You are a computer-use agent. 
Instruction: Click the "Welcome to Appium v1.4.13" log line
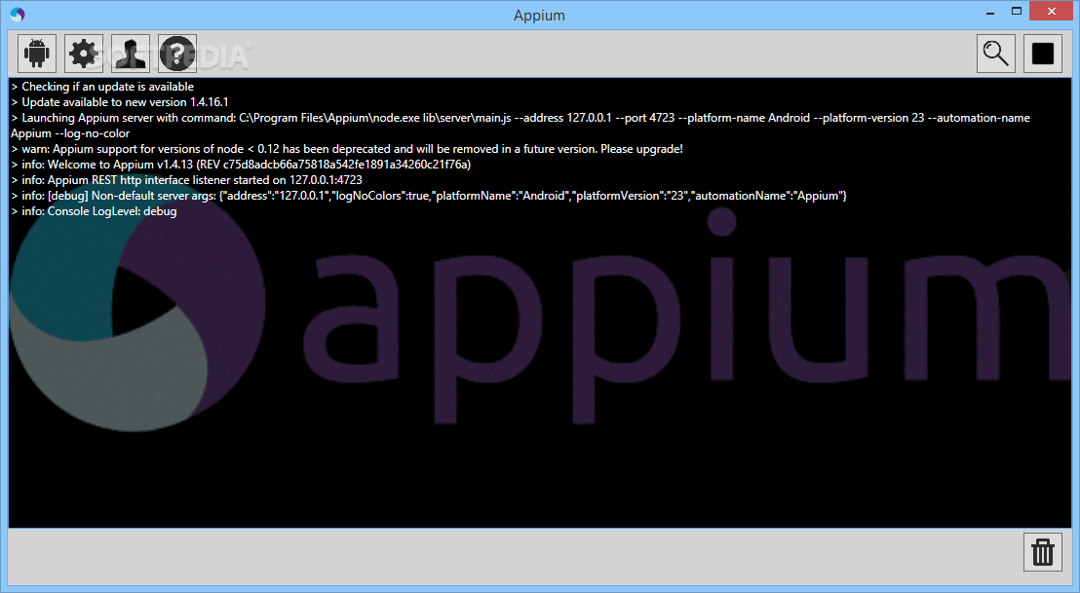click(241, 165)
